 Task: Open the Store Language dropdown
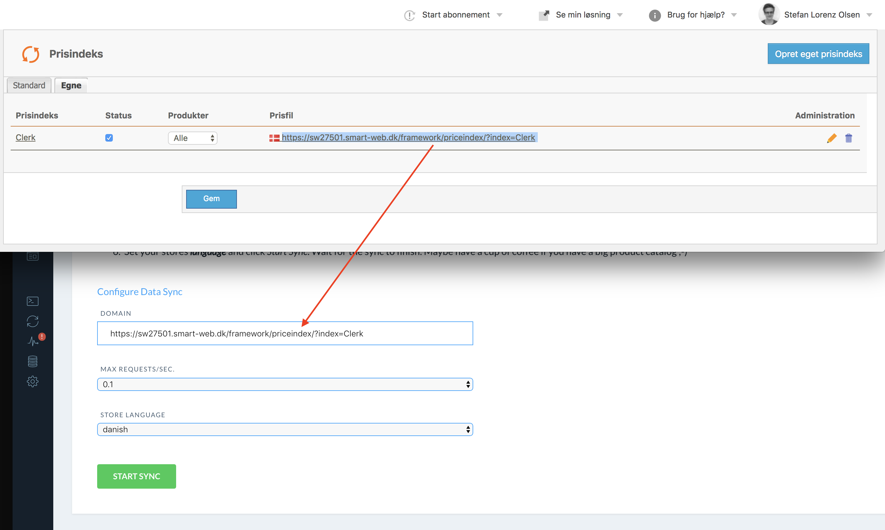pyautogui.click(x=285, y=429)
